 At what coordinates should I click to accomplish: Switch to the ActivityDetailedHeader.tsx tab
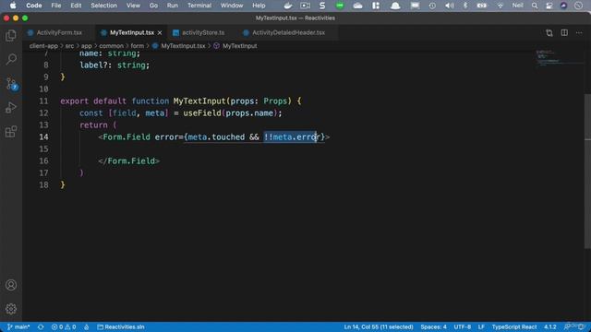pyautogui.click(x=288, y=33)
